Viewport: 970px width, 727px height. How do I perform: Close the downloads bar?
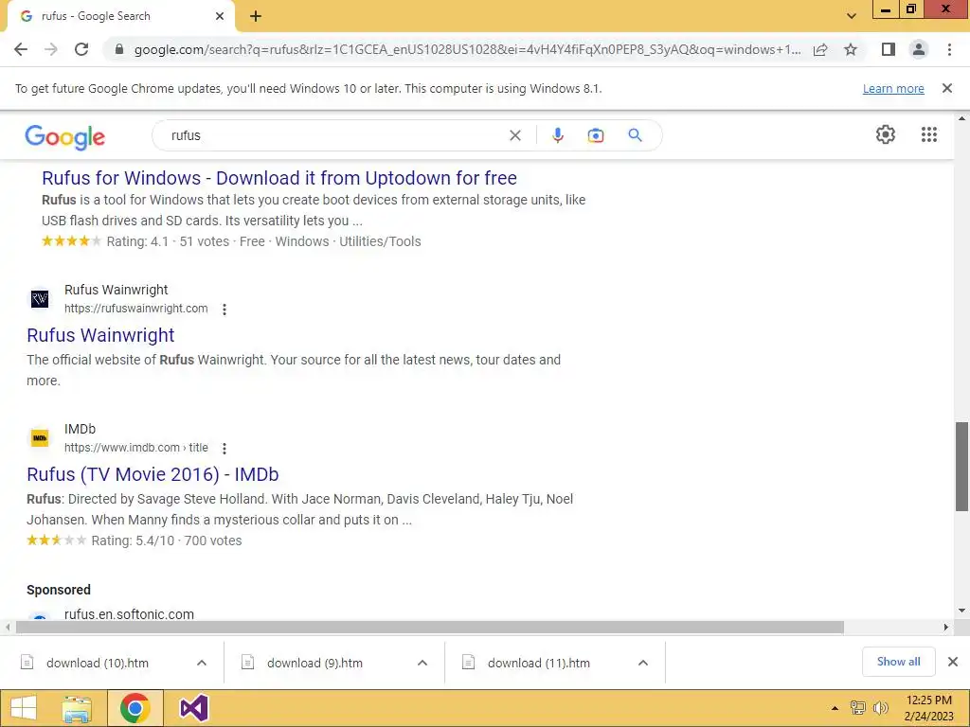pyautogui.click(x=953, y=662)
